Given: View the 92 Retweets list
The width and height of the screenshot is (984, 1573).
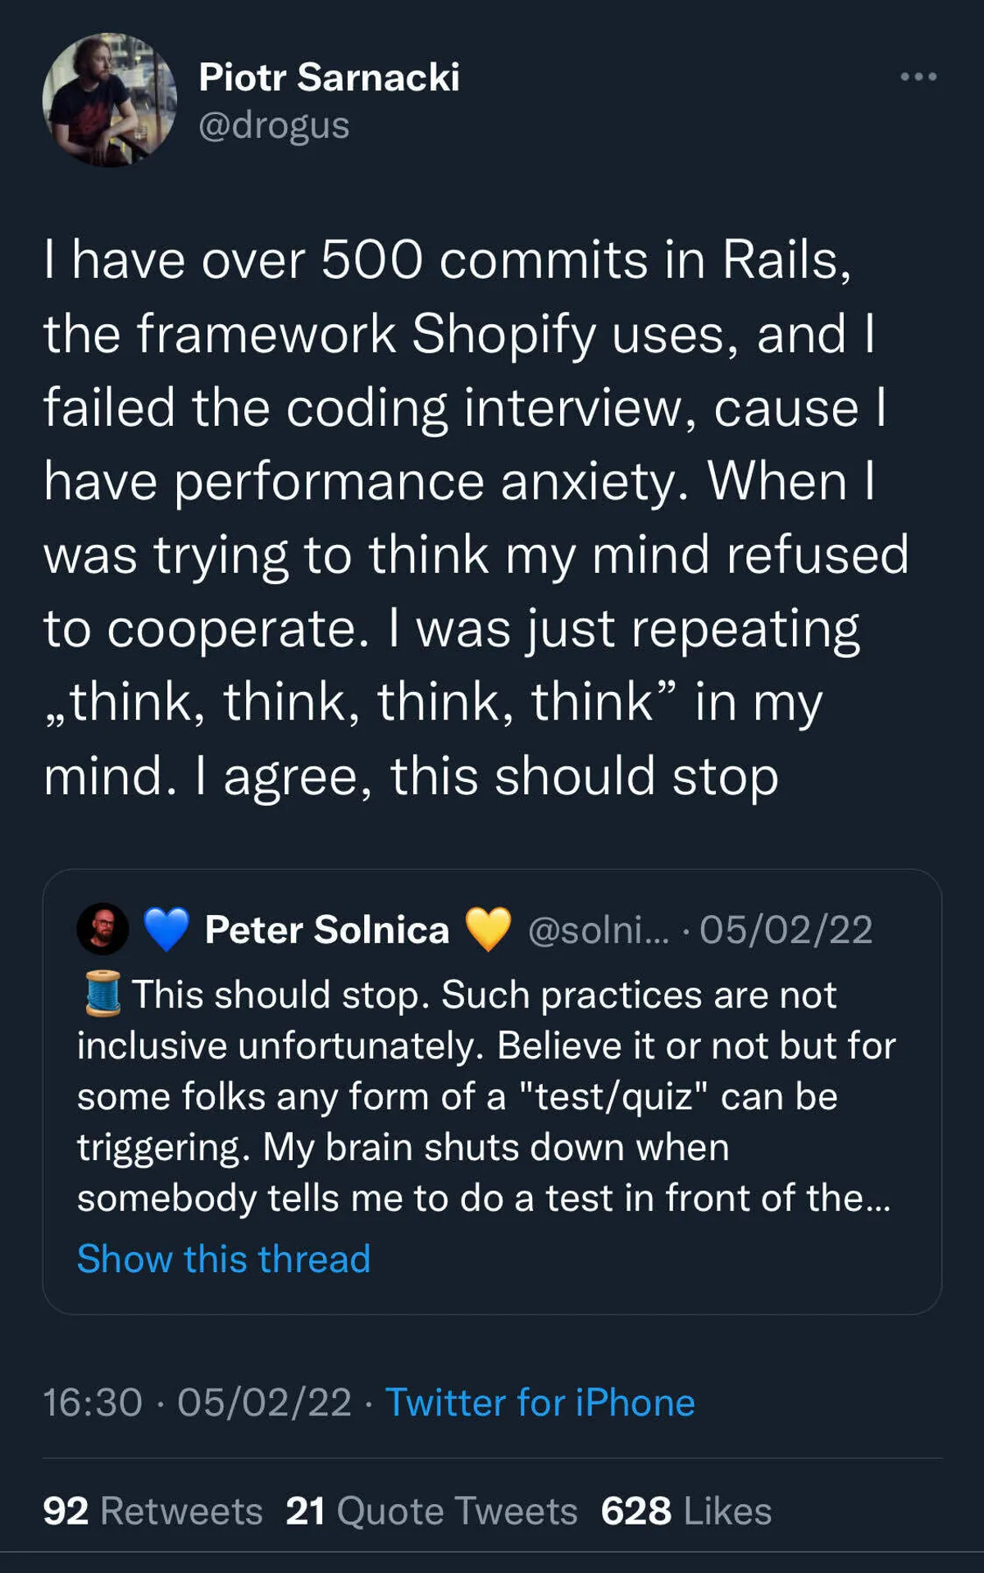Looking at the screenshot, I should tap(153, 1511).
